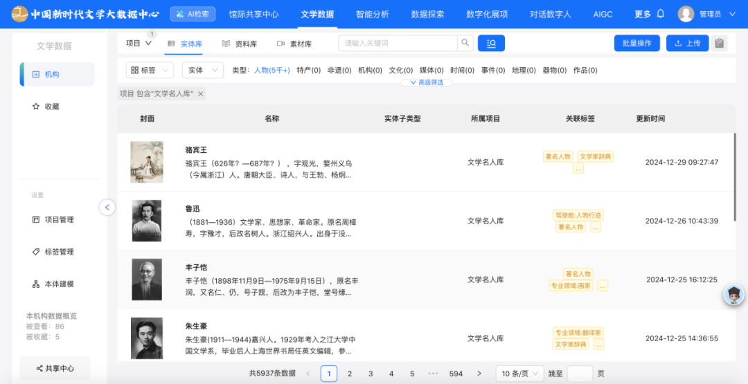Filter by type 地理(0)
Viewport: 748px width, 384px height.
524,70
